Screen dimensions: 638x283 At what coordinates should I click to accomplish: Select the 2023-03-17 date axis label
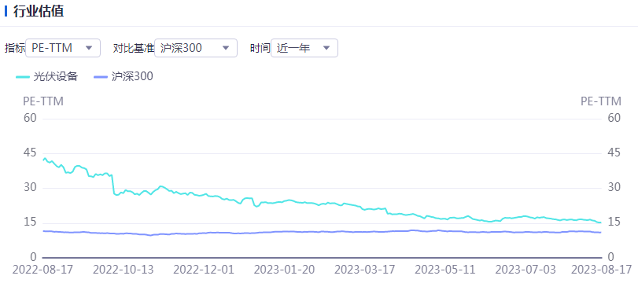click(x=365, y=270)
